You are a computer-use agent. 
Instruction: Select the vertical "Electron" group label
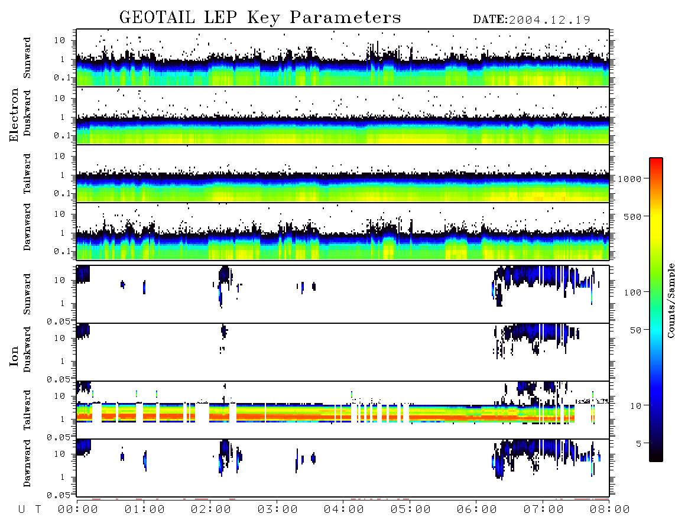point(14,115)
